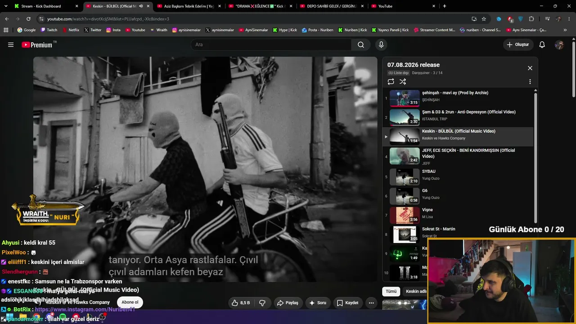Select JEFF, ECE SEÇKİN playlist video thumbnail

(405, 156)
